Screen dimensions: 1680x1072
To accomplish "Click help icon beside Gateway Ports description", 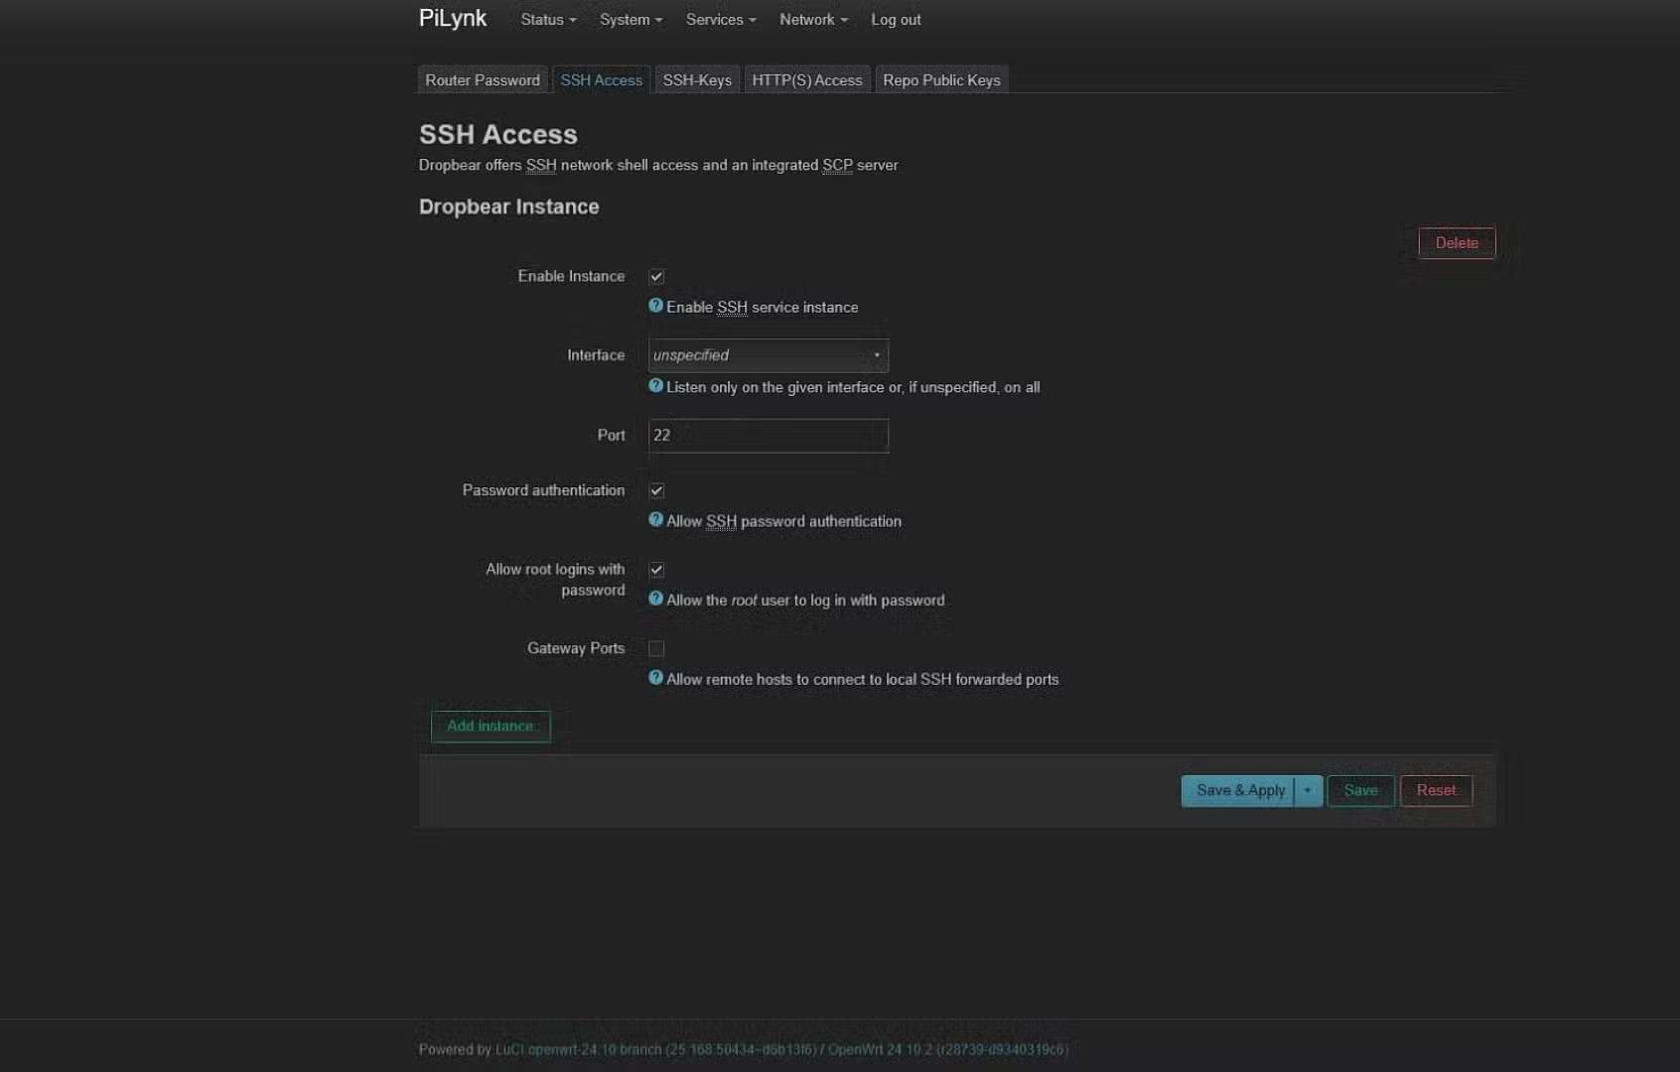I will point(655,678).
